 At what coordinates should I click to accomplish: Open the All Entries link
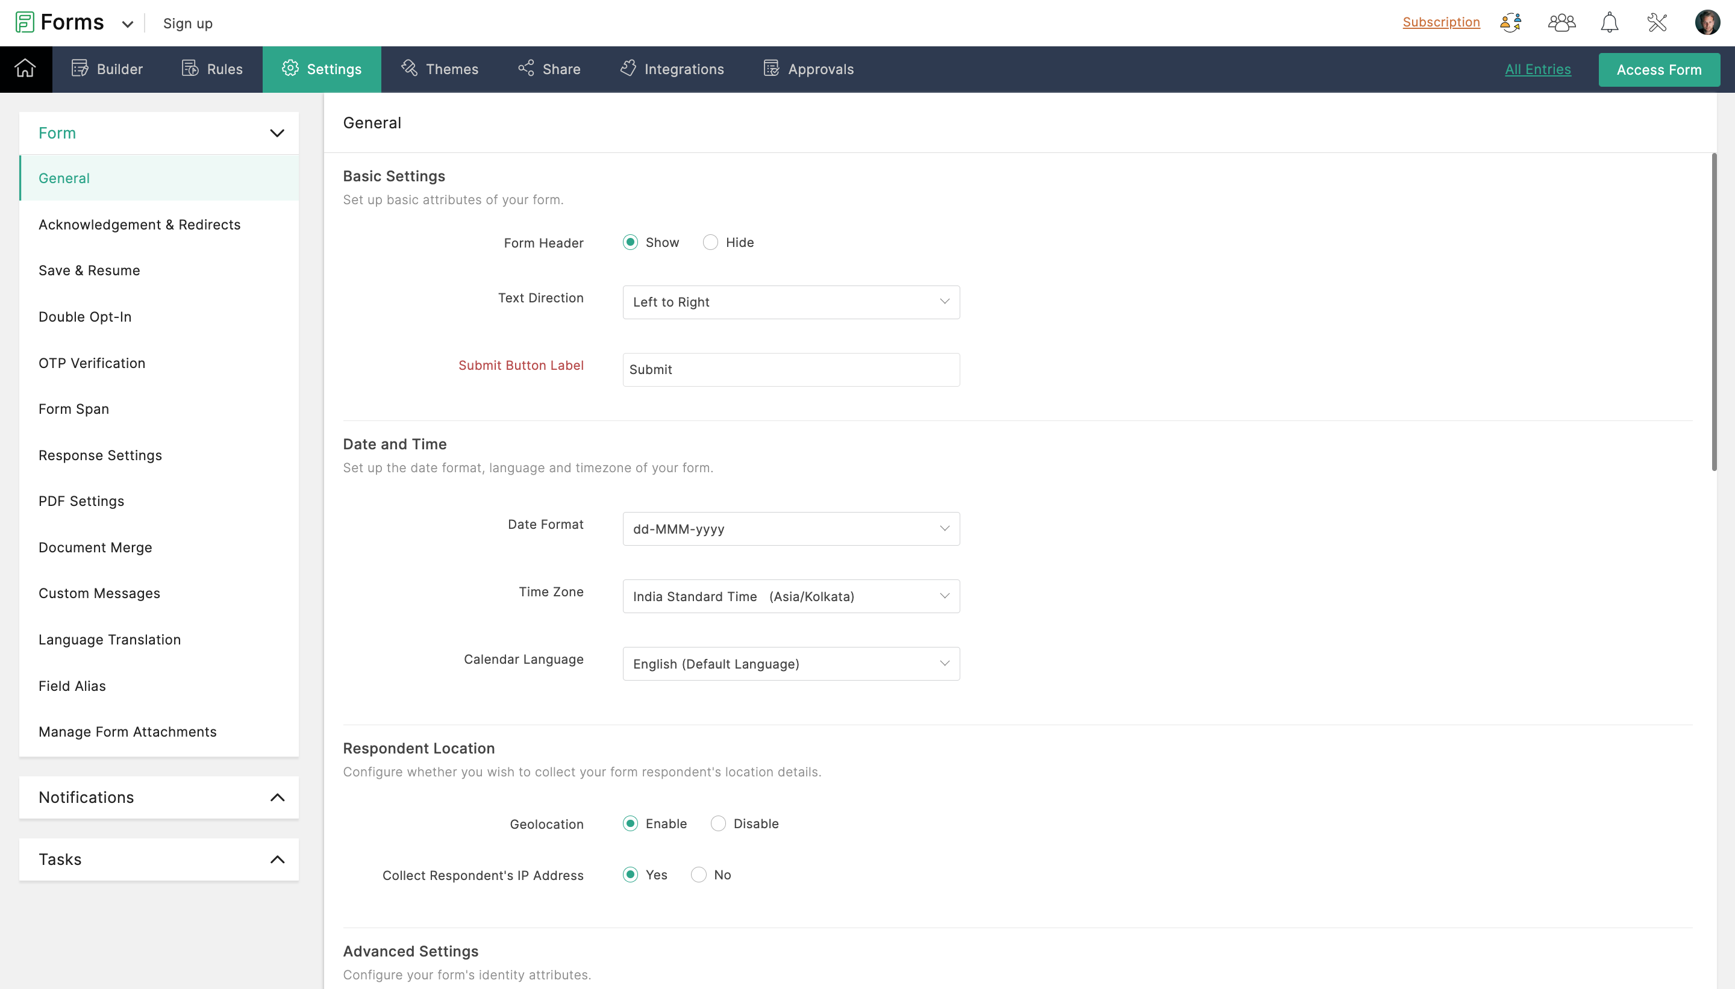[1537, 69]
